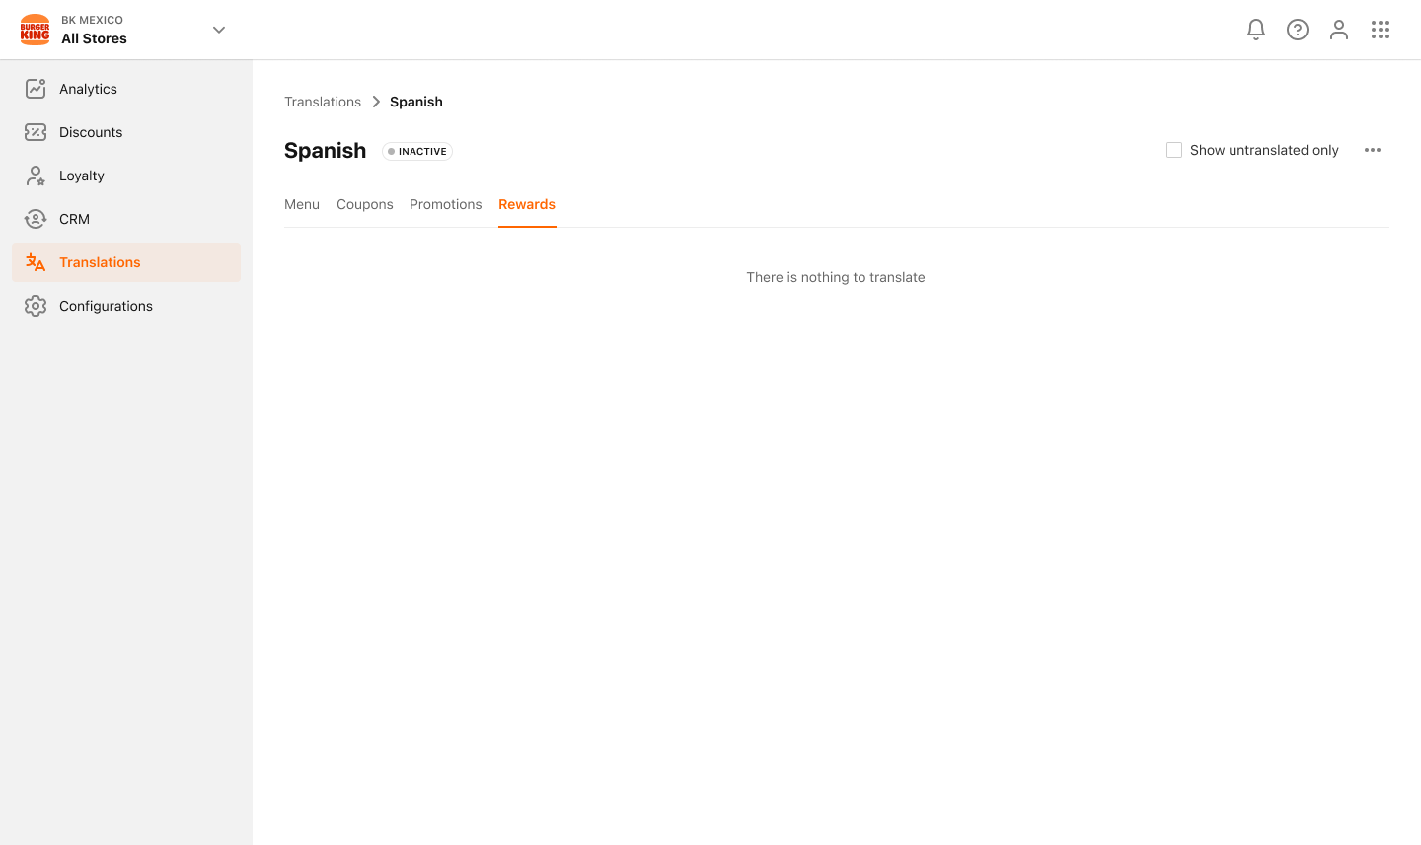Enable Show untranslated only checkbox
The width and height of the screenshot is (1421, 845).
(1174, 150)
